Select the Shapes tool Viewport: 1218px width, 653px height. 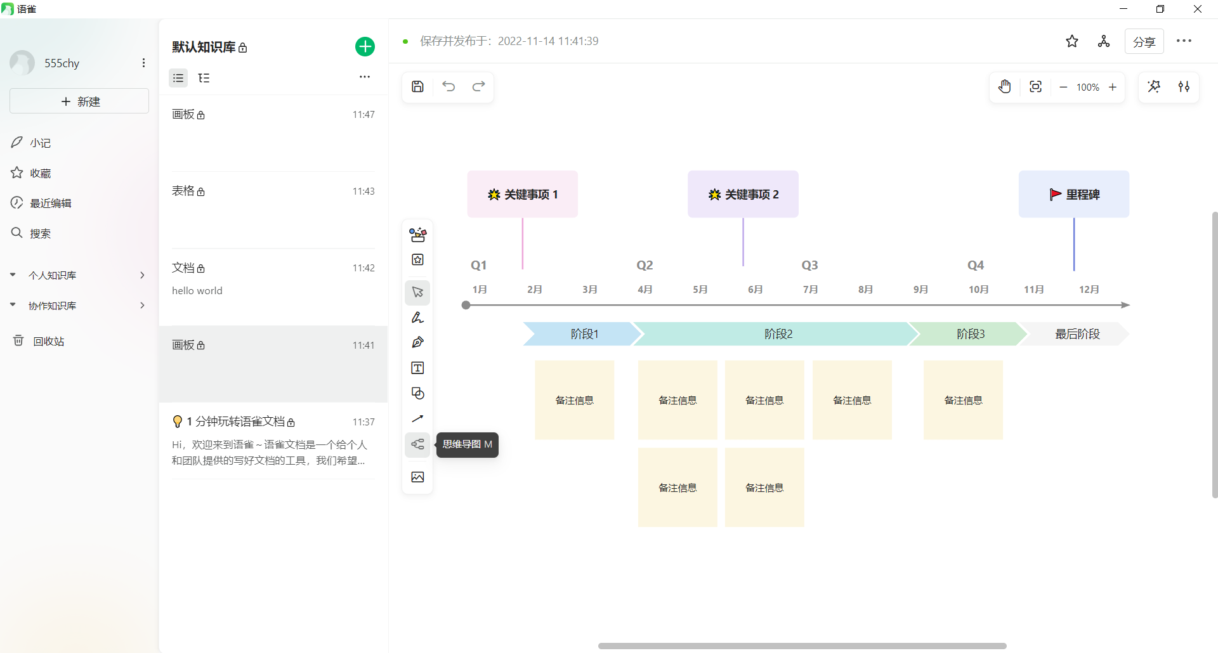[x=417, y=394]
